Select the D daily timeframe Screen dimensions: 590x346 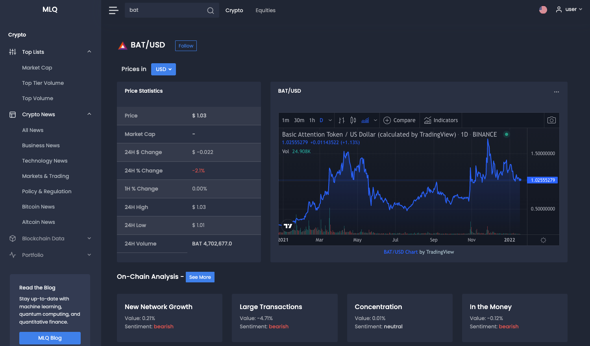pos(321,120)
